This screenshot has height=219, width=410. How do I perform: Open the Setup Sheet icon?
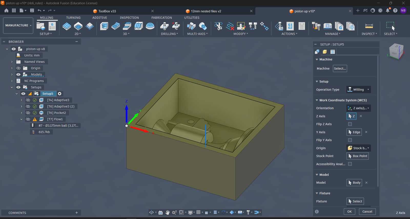point(302,26)
